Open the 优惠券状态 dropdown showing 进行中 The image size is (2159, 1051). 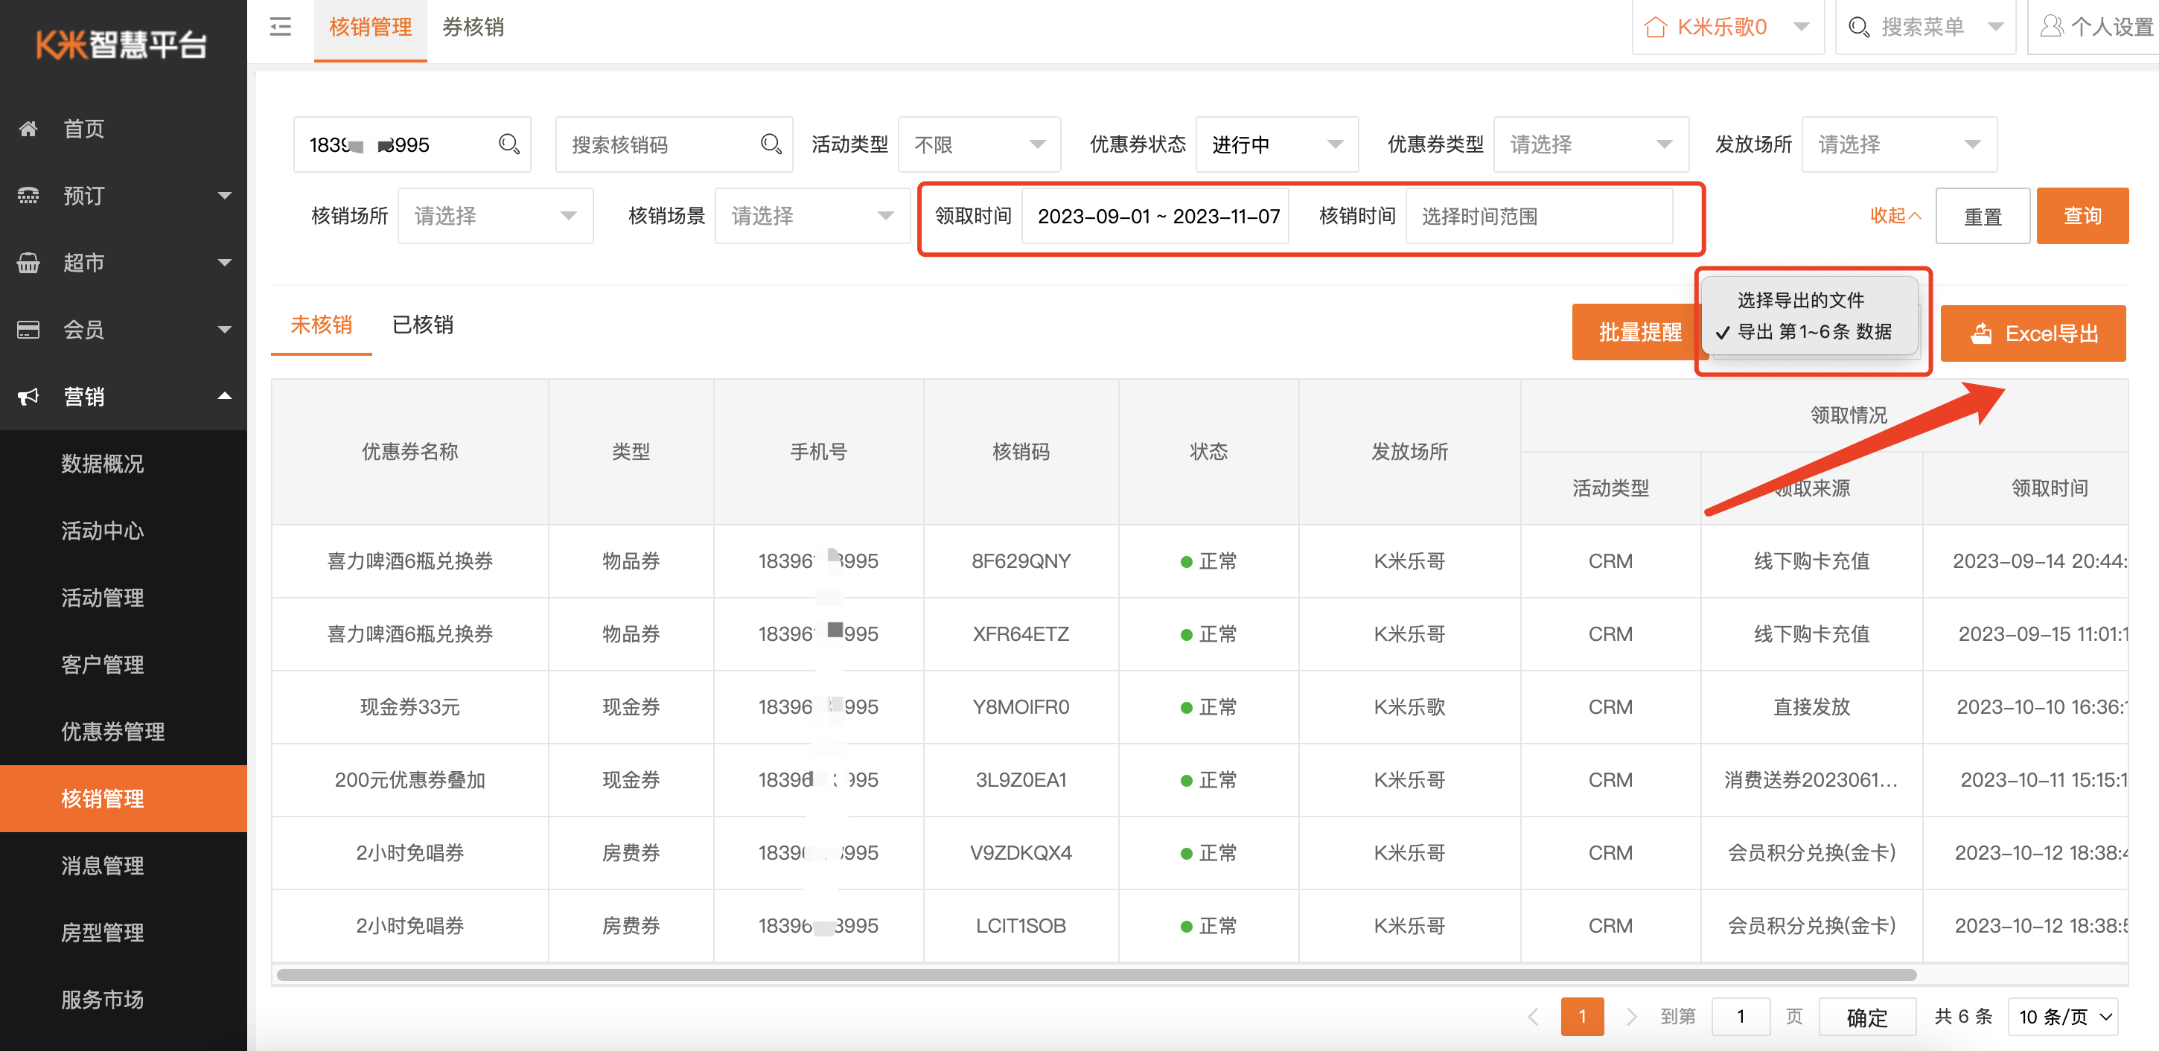pyautogui.click(x=1277, y=144)
